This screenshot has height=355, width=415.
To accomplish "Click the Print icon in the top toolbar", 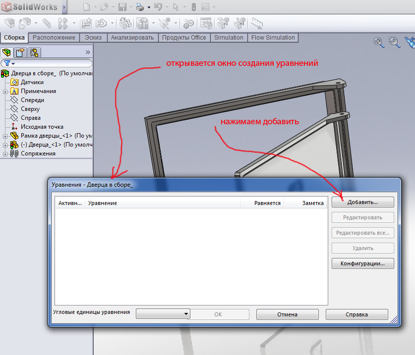I will pos(140,7).
